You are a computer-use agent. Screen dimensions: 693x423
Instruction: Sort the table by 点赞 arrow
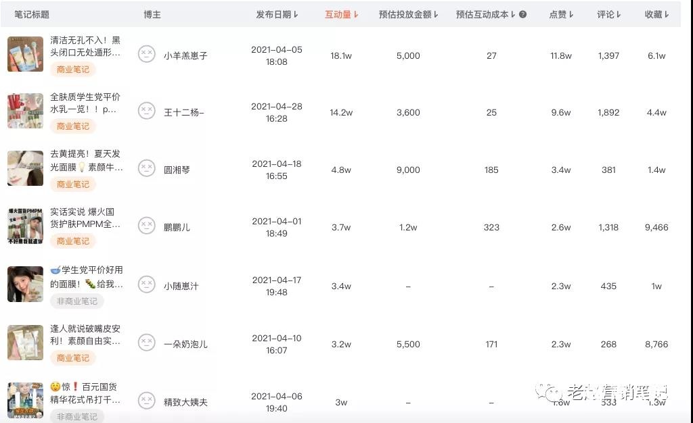[571, 14]
